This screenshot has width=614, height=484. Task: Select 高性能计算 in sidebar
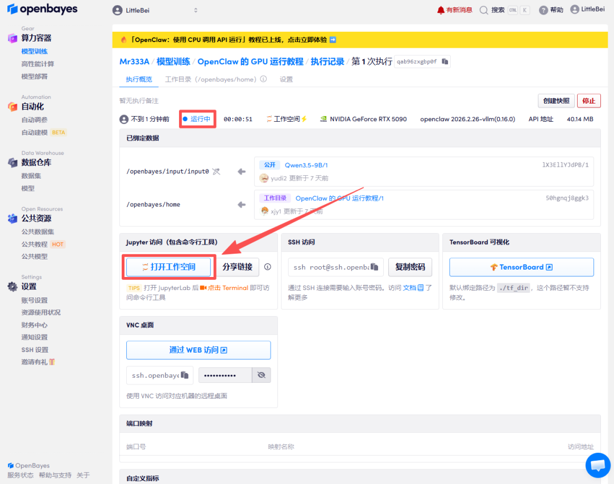point(38,64)
